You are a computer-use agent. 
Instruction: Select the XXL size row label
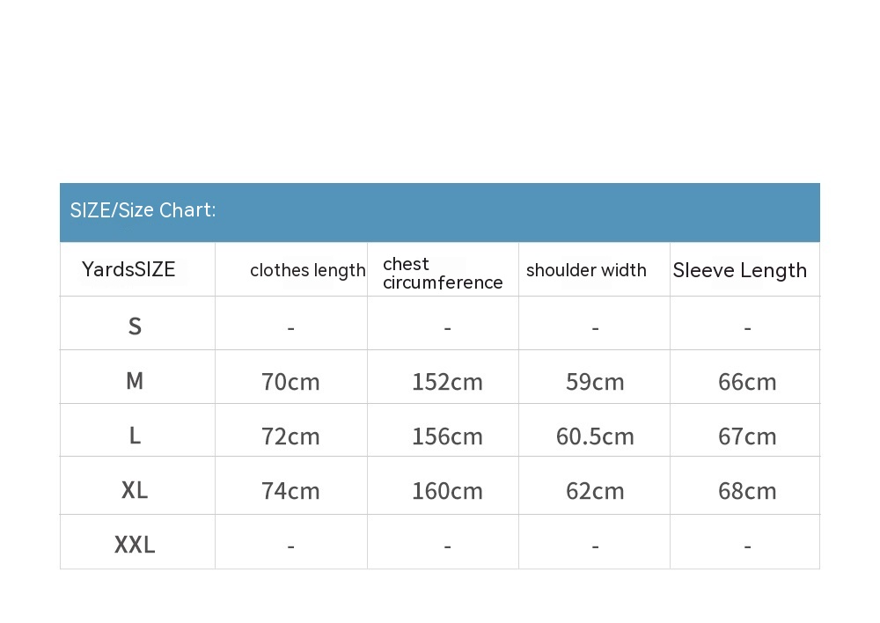tap(135, 545)
